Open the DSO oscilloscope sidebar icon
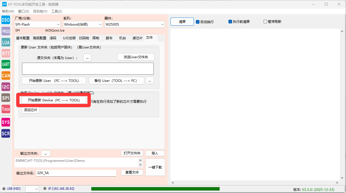The height and width of the screenshot is (193, 346). click(x=6, y=20)
